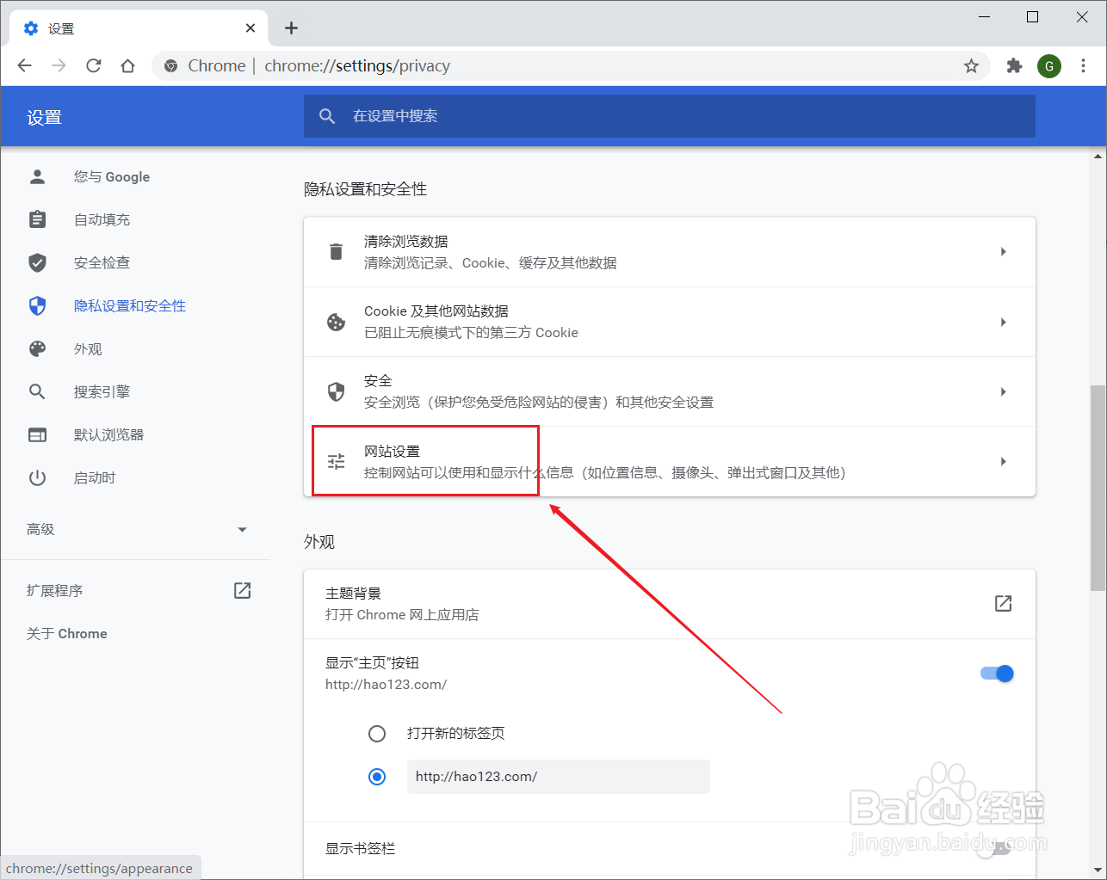The image size is (1107, 880).
Task: Click the 关于 Chrome link
Action: point(65,633)
